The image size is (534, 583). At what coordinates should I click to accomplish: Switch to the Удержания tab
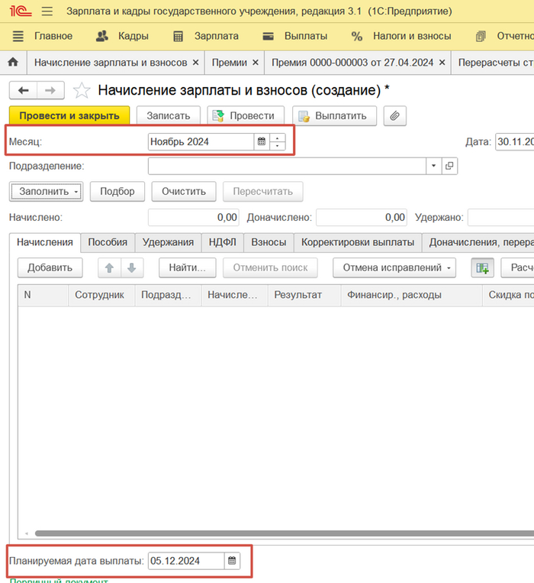168,242
